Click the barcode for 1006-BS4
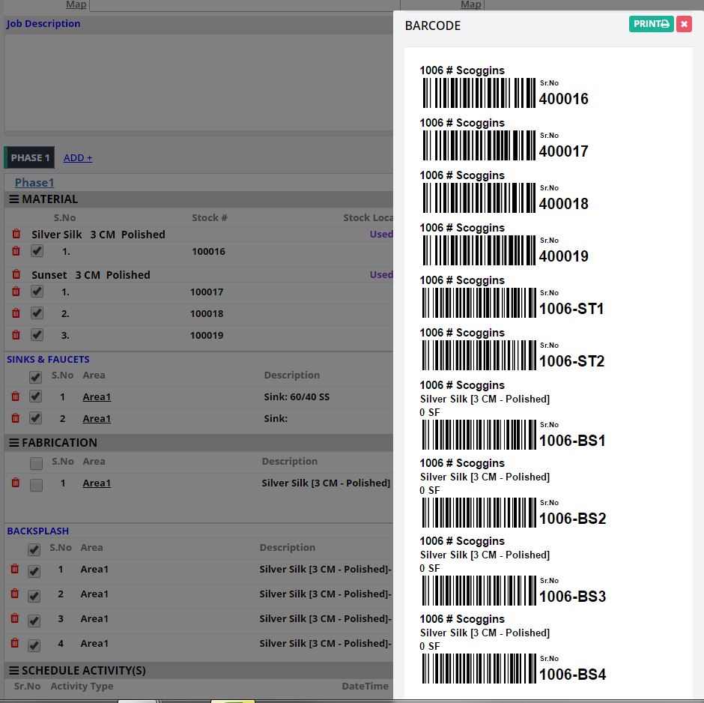704x703 pixels. [479, 669]
